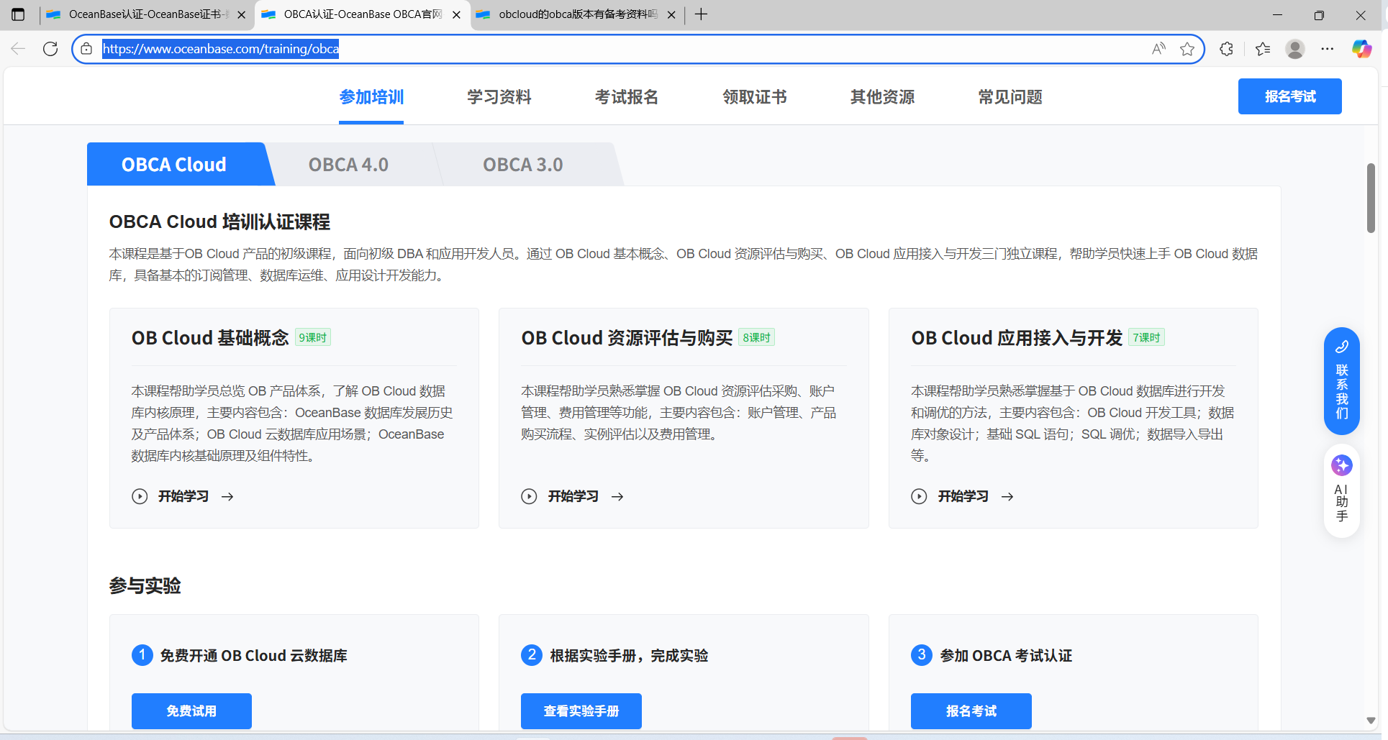
Task: Open the AI助手 floating assistant
Action: [1341, 492]
